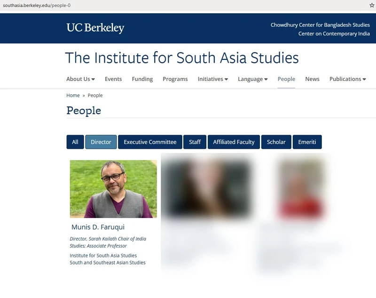The height and width of the screenshot is (298, 376).
Task: Select the All people filter
Action: coord(75,142)
